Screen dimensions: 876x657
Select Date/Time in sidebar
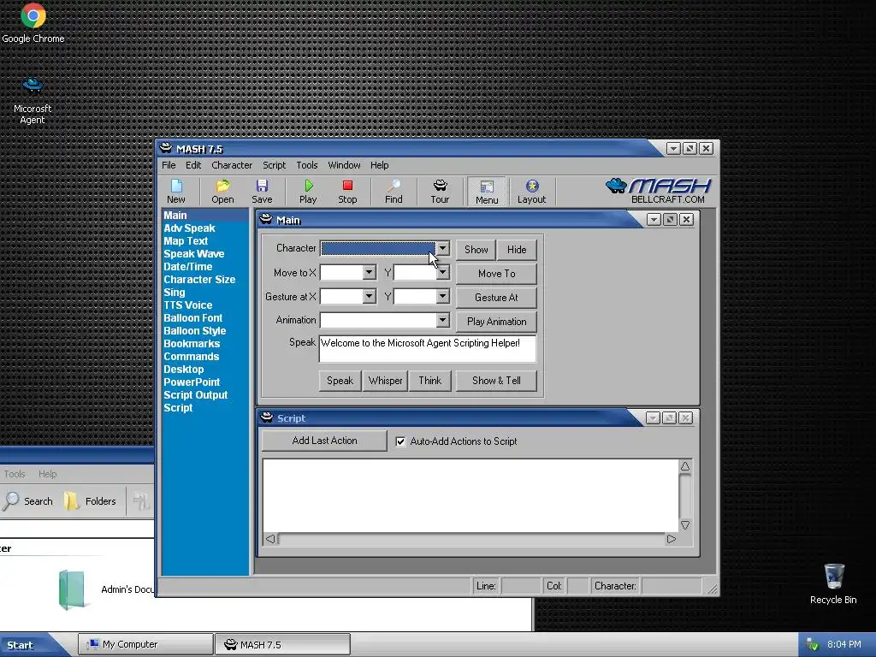187,267
